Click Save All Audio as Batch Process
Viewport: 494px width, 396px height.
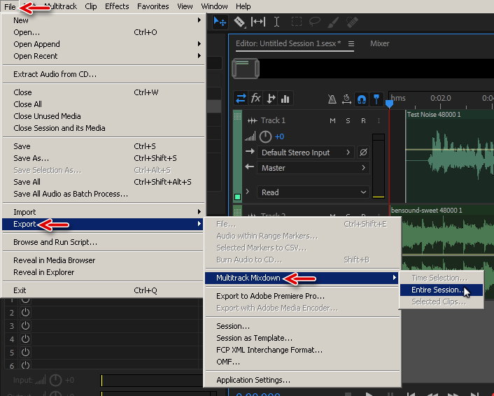click(104, 194)
